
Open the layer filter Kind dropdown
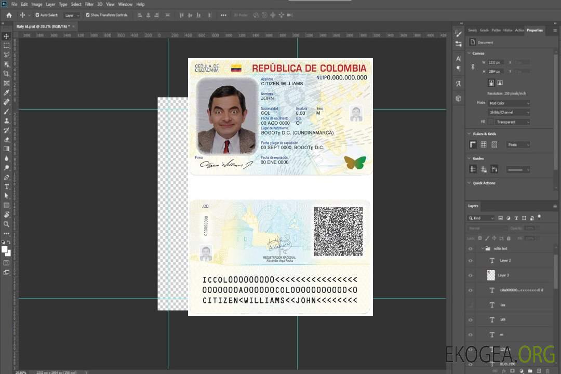point(481,218)
